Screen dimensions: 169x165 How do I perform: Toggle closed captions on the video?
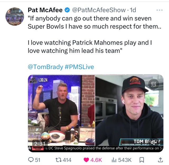pos(154,84)
